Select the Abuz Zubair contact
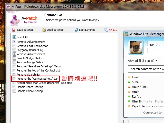Image resolution: width=164 pixels, height=123 pixels. click(140, 87)
